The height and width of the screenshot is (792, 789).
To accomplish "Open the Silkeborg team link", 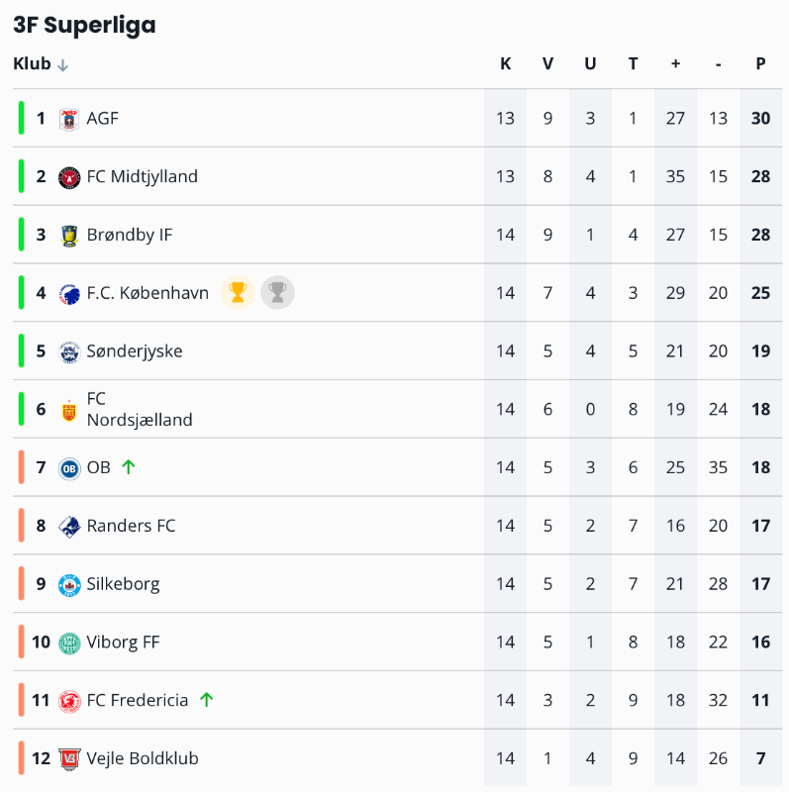I will click(x=123, y=584).
